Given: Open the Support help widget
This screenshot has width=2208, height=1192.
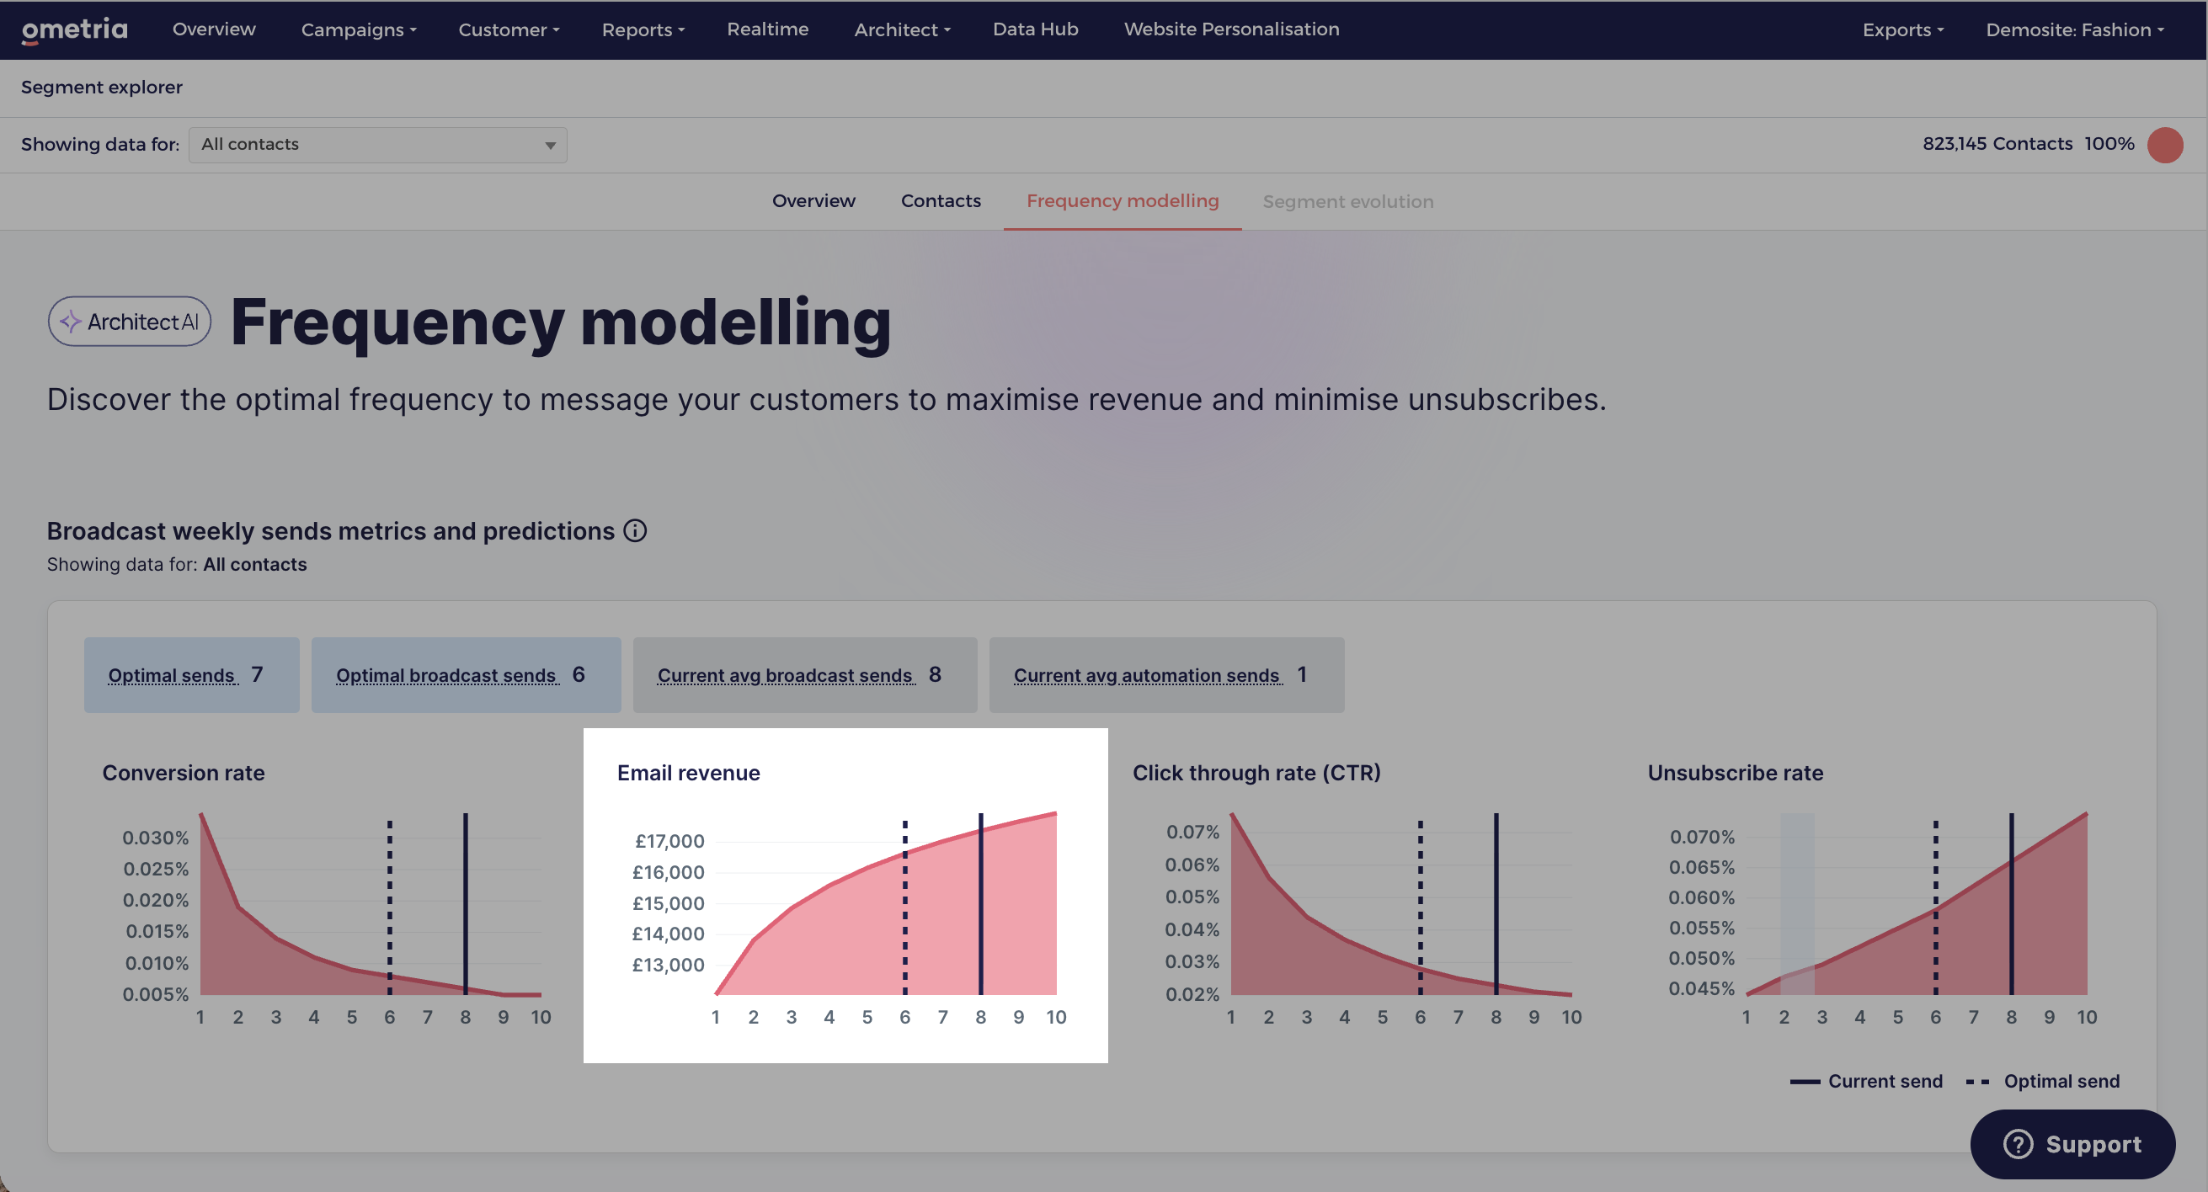Looking at the screenshot, I should [x=2072, y=1144].
